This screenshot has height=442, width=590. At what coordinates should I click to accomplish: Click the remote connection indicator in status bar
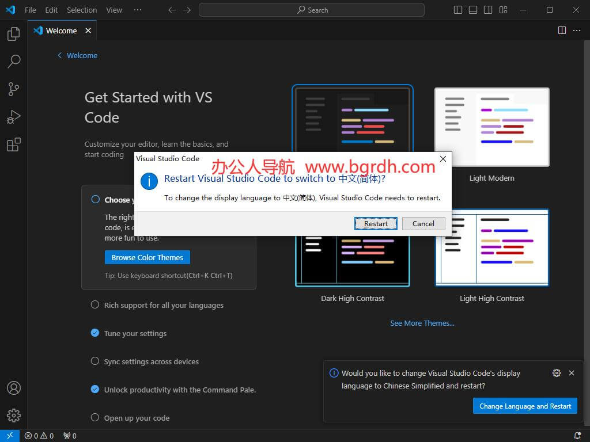(9, 436)
